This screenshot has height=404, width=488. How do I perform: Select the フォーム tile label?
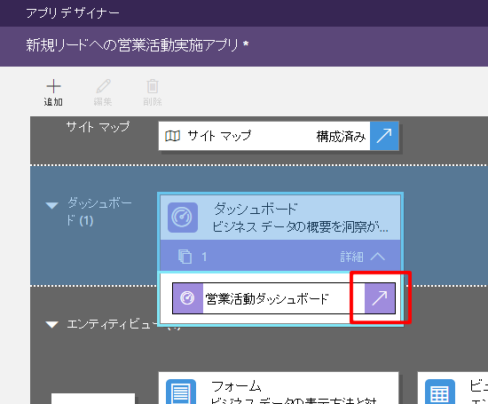[x=236, y=386]
